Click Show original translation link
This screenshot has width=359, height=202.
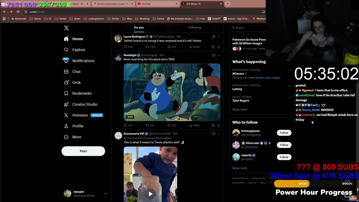(163, 138)
